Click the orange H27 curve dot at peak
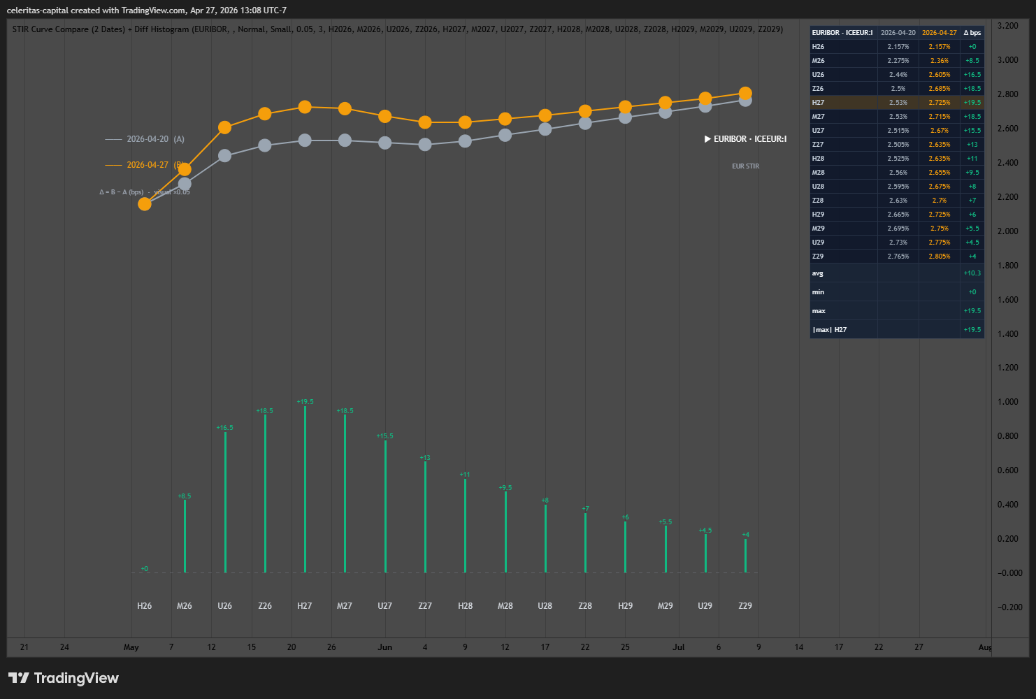This screenshot has height=699, width=1036. click(x=305, y=107)
